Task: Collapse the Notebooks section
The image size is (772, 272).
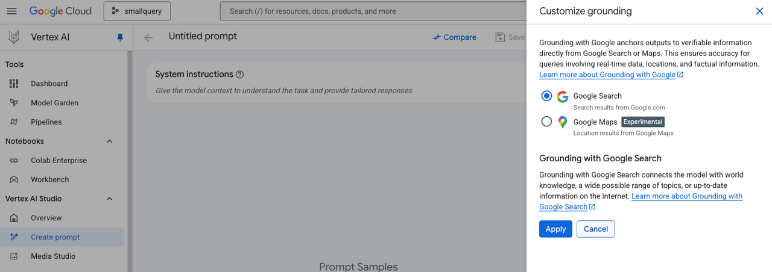Action: (109, 141)
